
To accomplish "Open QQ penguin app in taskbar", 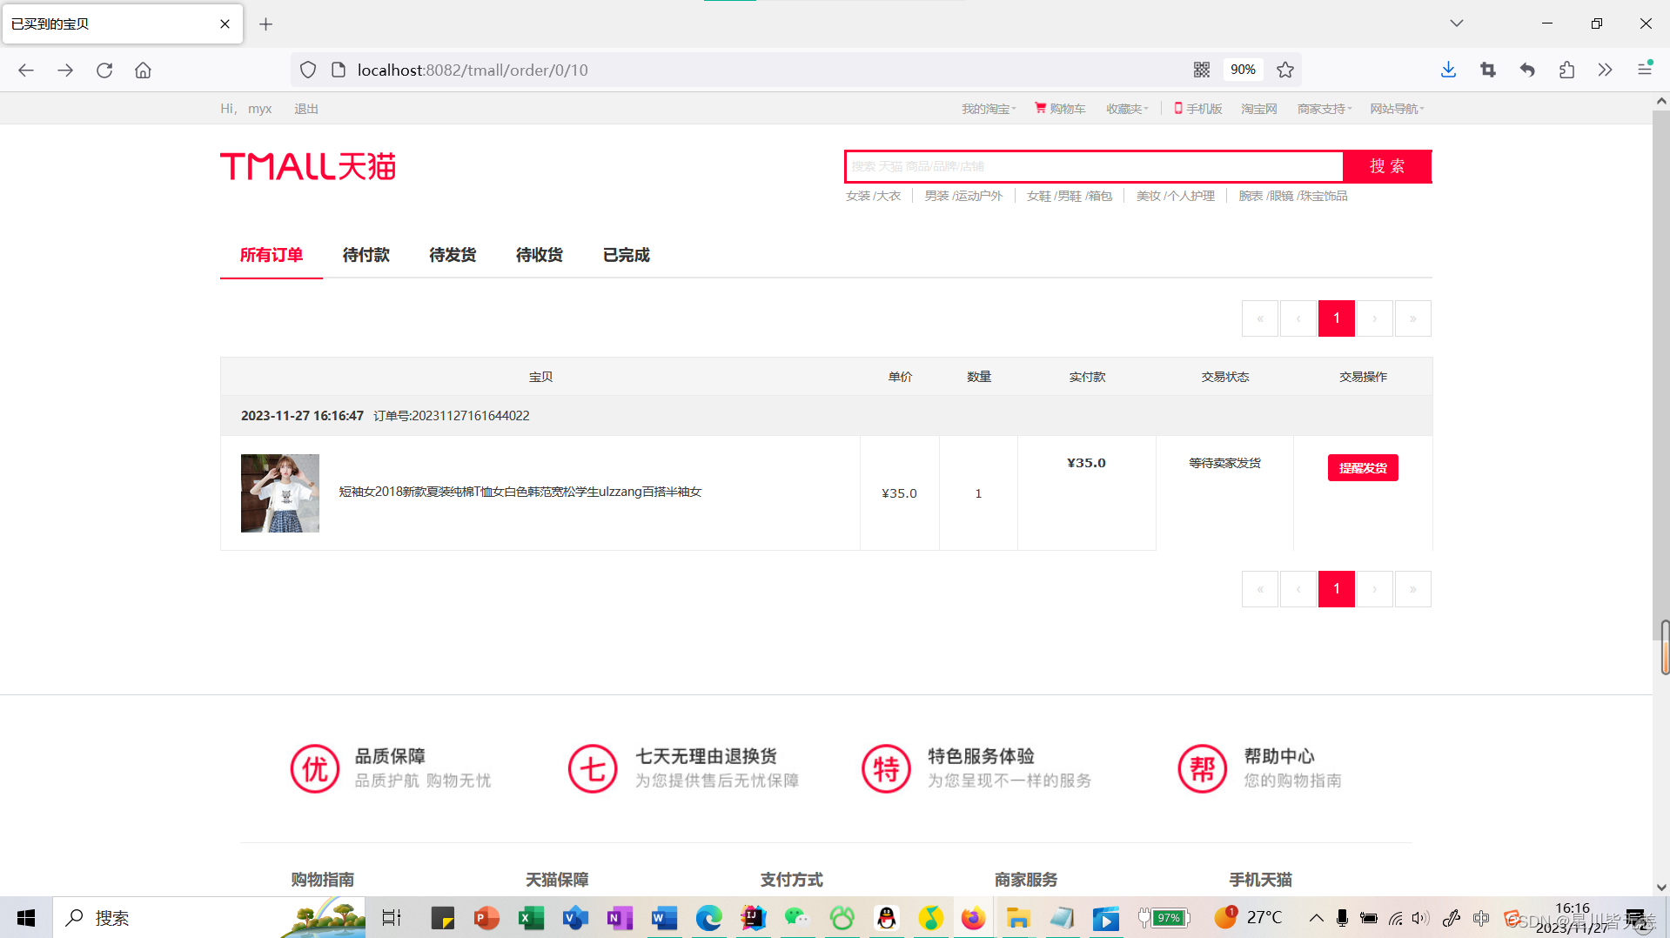I will 886,918.
